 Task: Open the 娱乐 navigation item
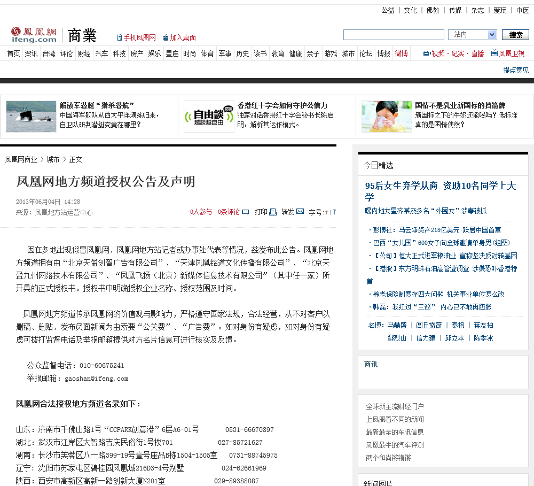tap(154, 53)
